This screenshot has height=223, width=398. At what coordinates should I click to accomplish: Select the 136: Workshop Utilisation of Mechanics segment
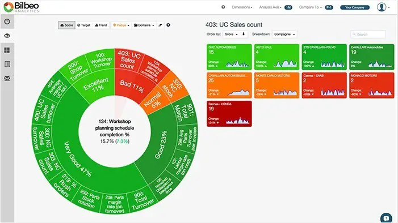tap(165, 186)
